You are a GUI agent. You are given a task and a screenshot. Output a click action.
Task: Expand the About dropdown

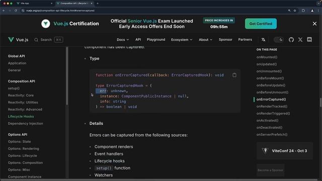[205, 40]
